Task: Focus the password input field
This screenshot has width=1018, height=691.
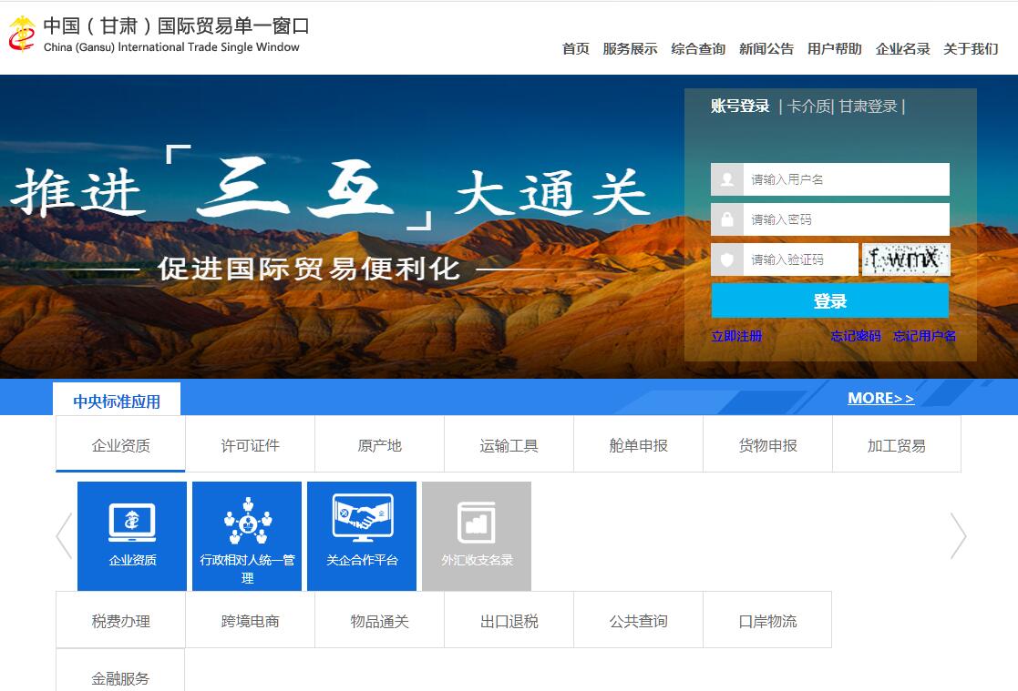Action: [845, 219]
